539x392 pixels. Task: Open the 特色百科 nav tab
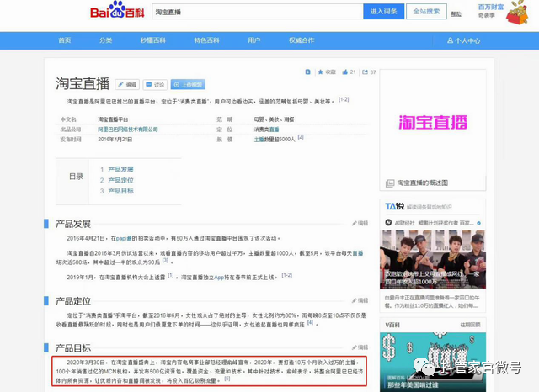pyautogui.click(x=206, y=40)
